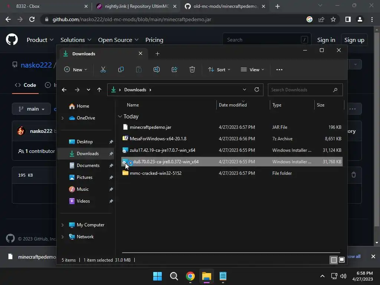Click the Share icon in Explorer toolbar
Viewport: 380px width, 285px height.
[174, 69]
